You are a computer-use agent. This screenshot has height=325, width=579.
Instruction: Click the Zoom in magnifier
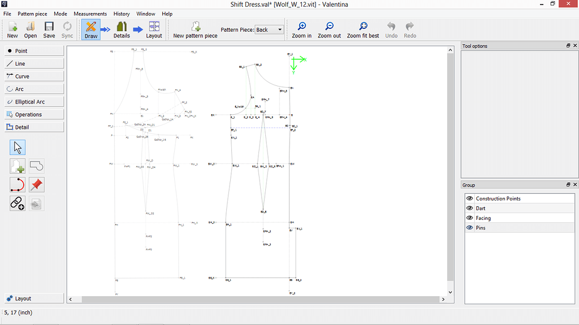[x=302, y=30]
